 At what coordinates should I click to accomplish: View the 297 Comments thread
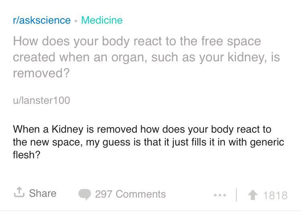coord(130,194)
